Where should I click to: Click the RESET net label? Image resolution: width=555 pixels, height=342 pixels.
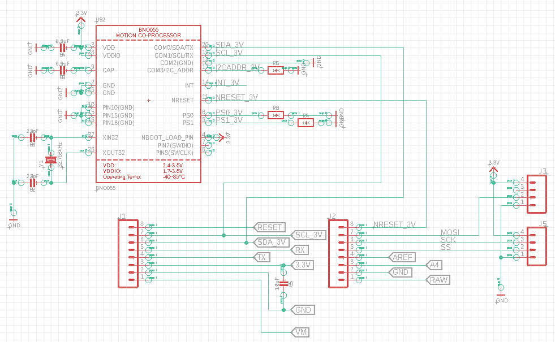pos(269,227)
